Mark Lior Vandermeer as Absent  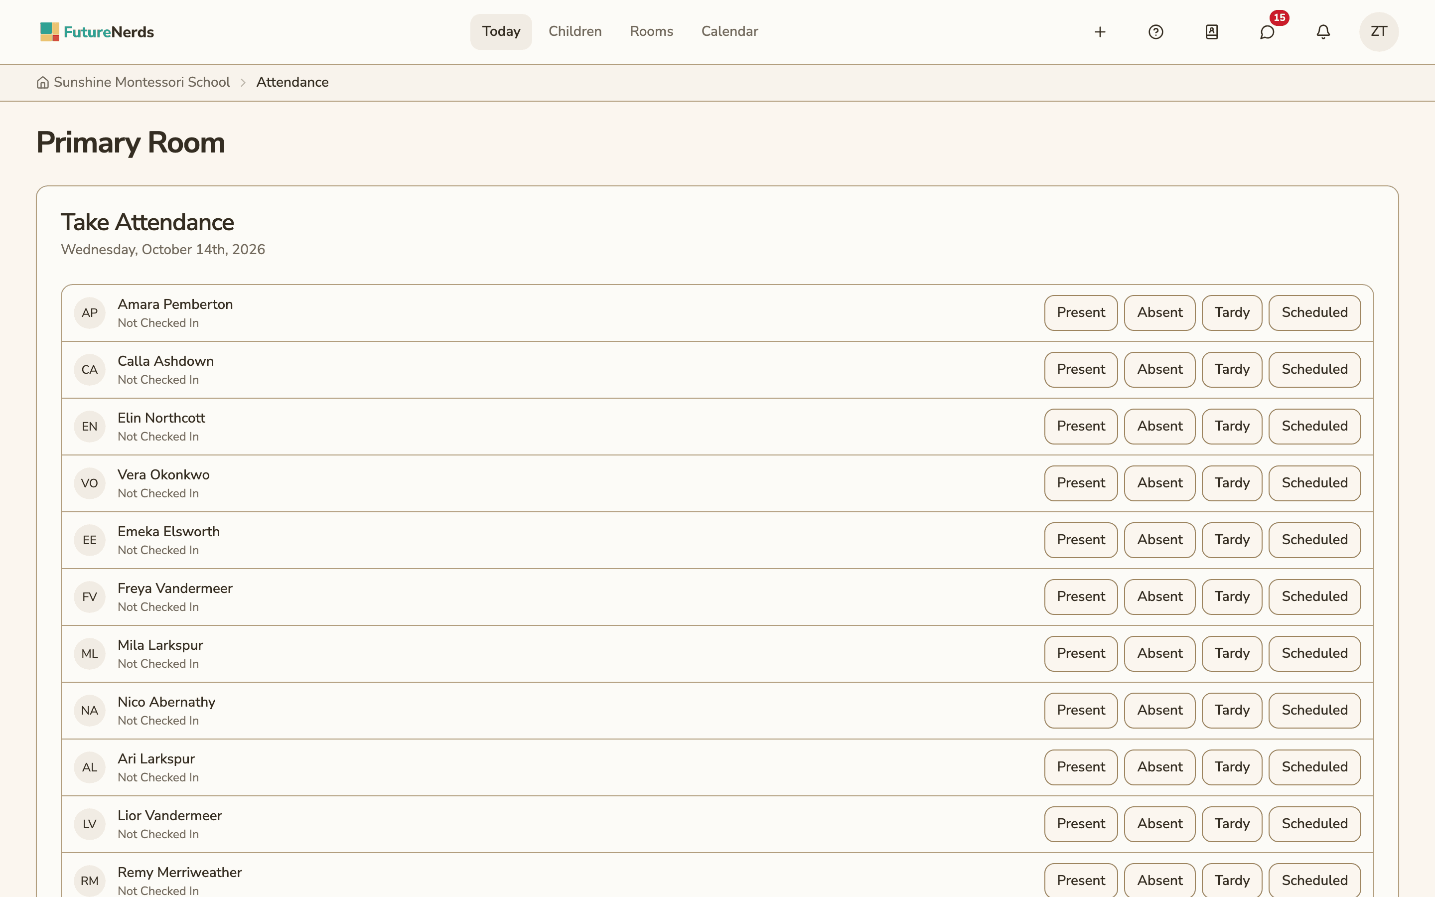1159,824
